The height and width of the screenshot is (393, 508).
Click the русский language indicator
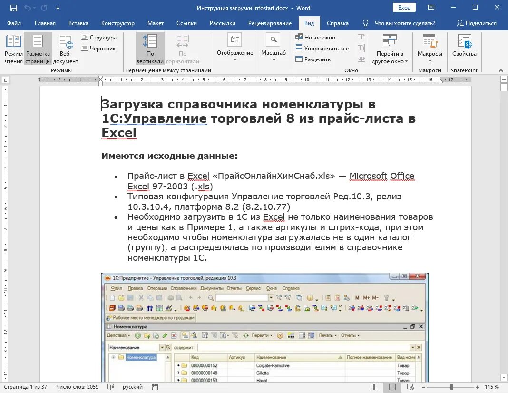[x=133, y=387]
